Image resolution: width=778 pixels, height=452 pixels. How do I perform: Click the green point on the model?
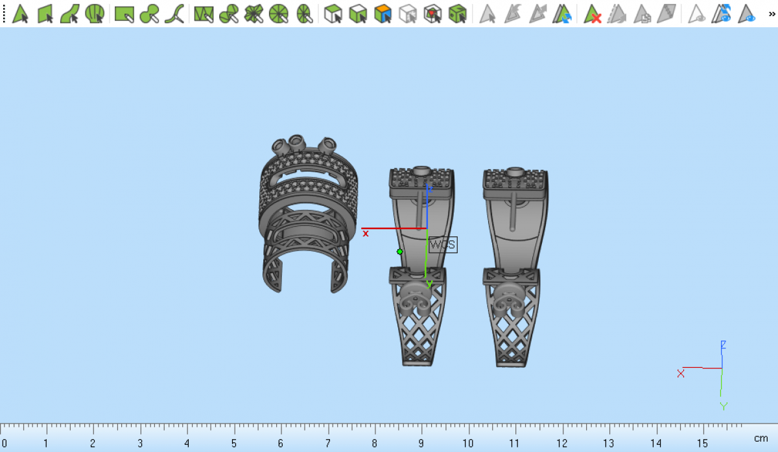(400, 252)
